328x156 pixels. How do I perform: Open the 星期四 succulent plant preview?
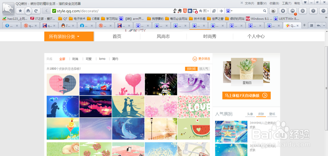click(247, 72)
